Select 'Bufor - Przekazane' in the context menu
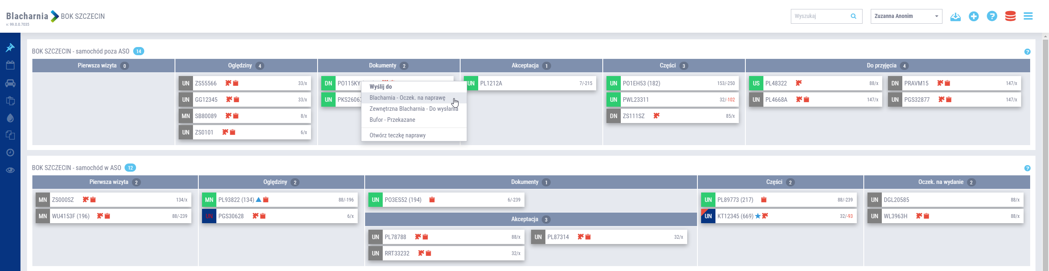This screenshot has height=271, width=1049. pyautogui.click(x=392, y=120)
